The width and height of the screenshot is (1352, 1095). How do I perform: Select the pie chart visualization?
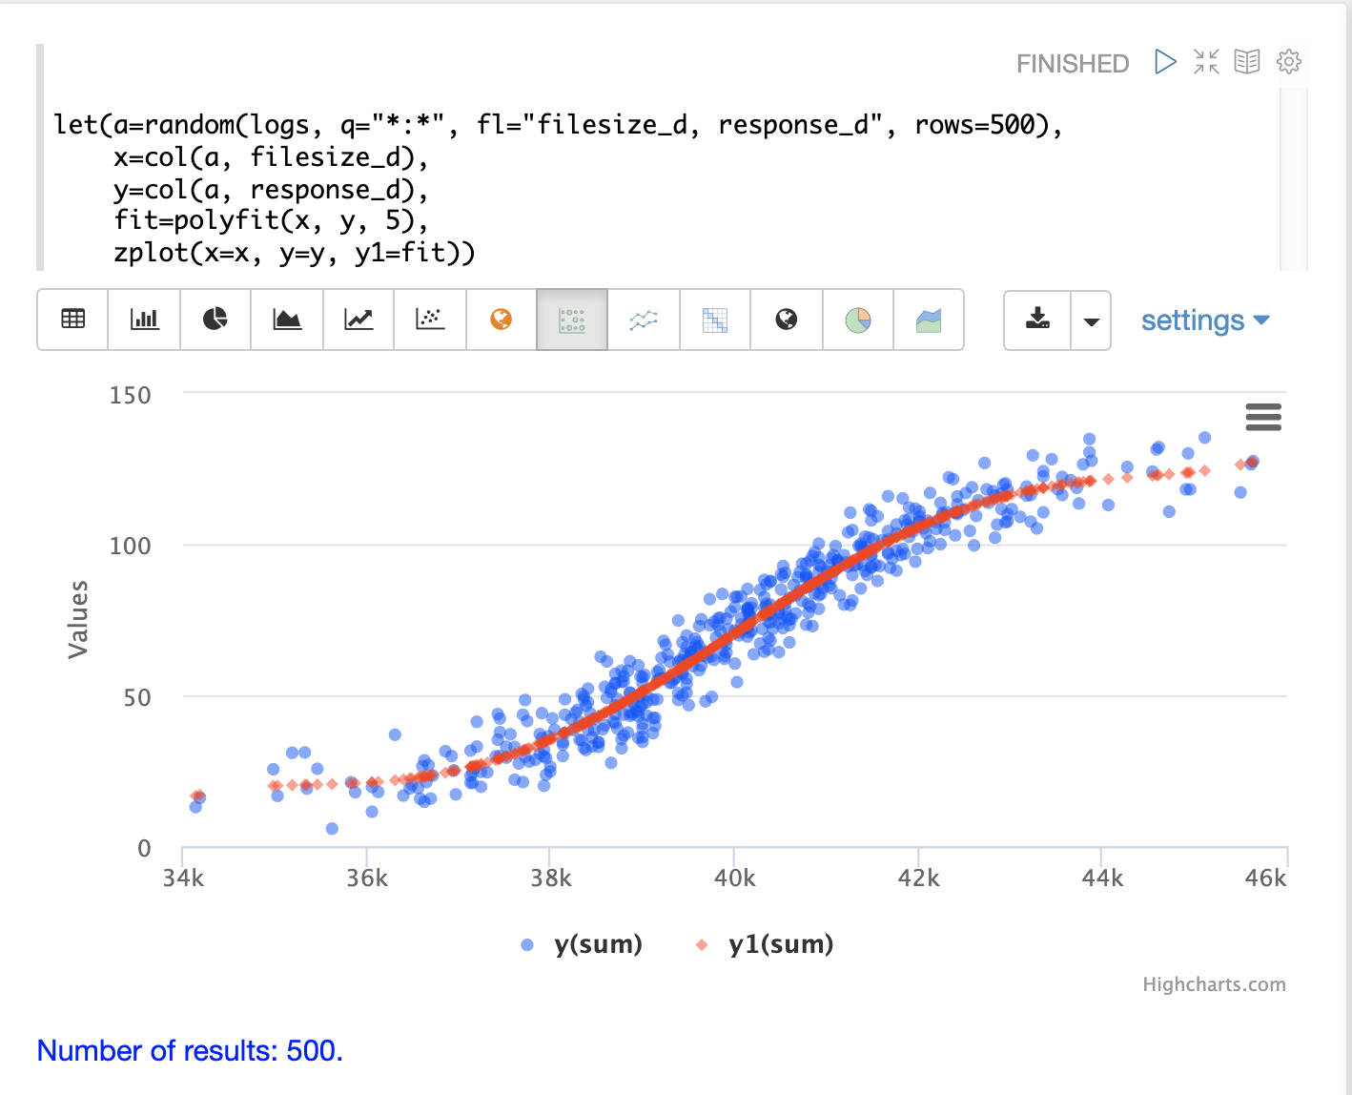tap(215, 320)
